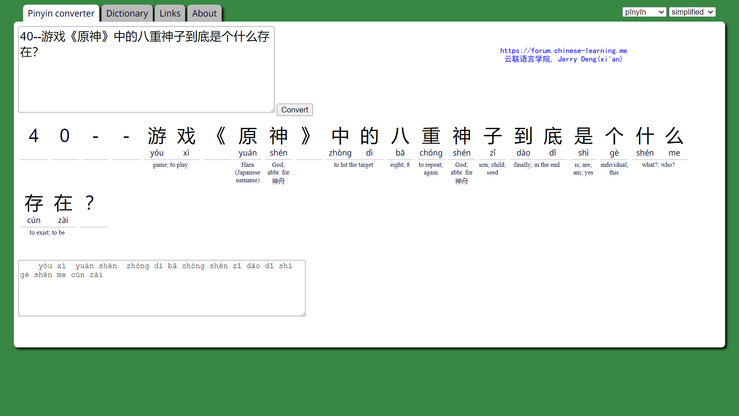Click the definition 'what?; who?'

[x=658, y=165]
